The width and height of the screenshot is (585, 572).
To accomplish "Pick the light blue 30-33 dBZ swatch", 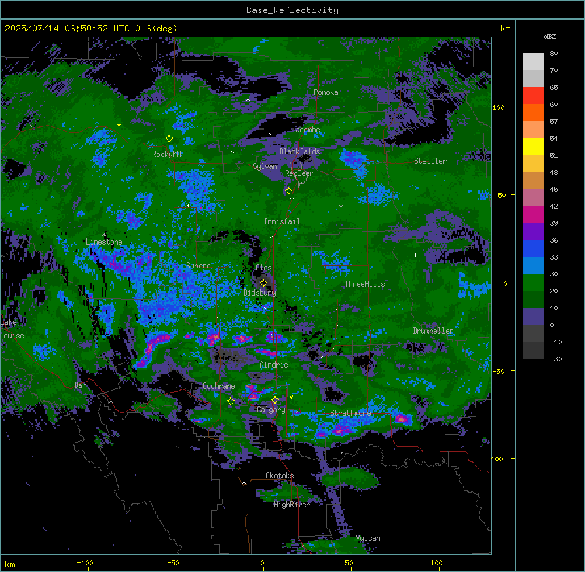I will pos(533,265).
